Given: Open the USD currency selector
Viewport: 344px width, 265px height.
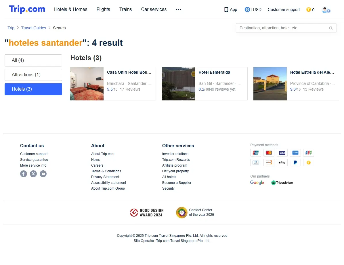Looking at the screenshot, I should [257, 10].
